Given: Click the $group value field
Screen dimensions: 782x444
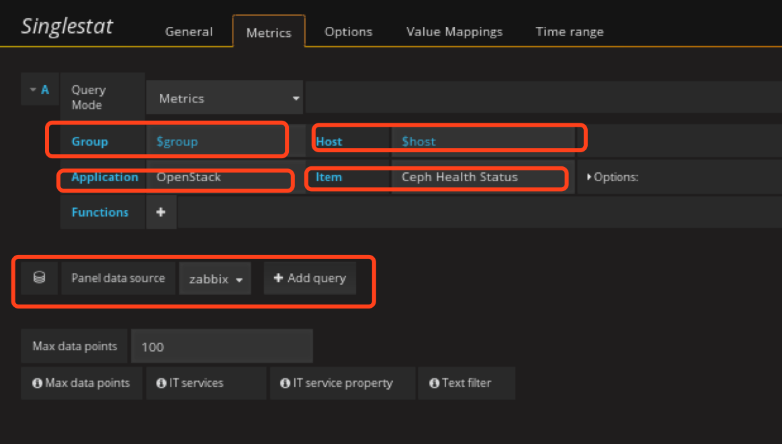Looking at the screenshot, I should (x=215, y=142).
